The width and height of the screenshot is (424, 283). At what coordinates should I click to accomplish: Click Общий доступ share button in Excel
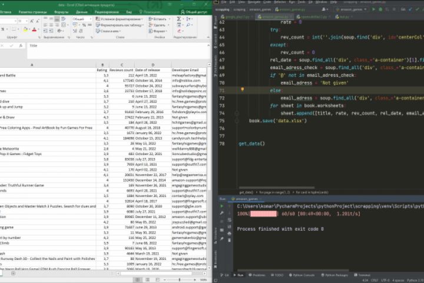point(194,12)
